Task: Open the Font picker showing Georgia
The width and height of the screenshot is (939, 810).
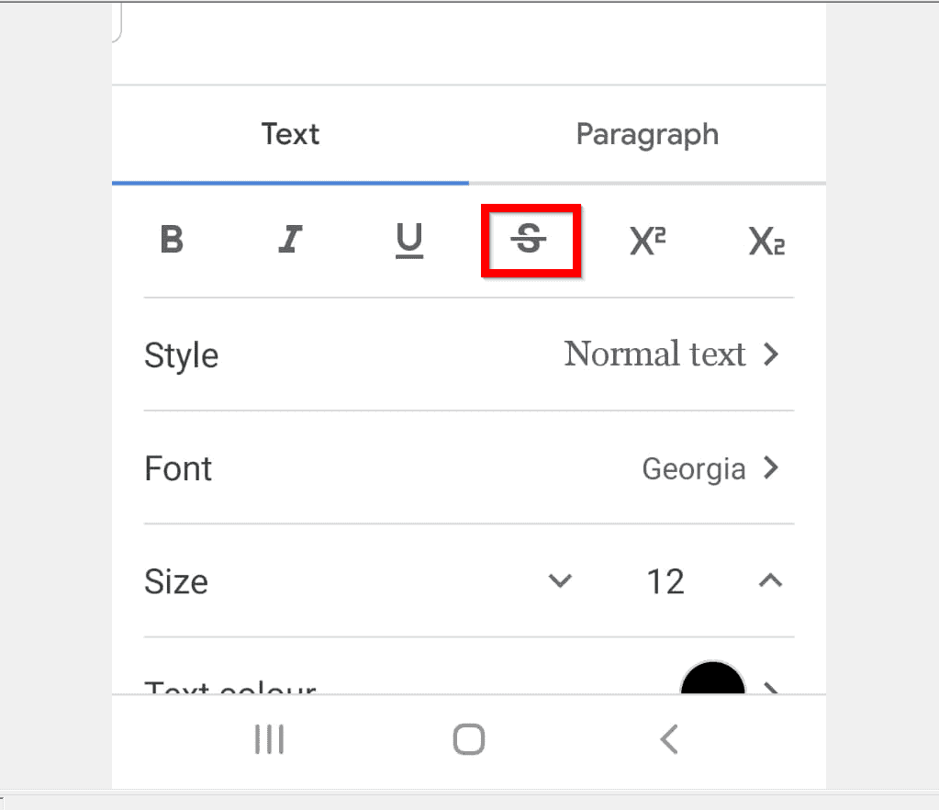Action: coord(468,468)
